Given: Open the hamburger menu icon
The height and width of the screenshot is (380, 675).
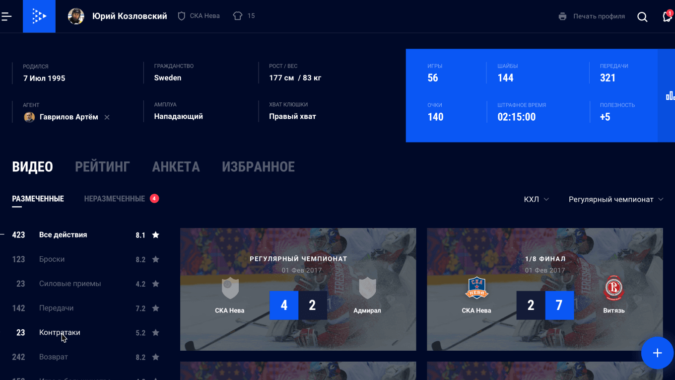Looking at the screenshot, I should (6, 16).
